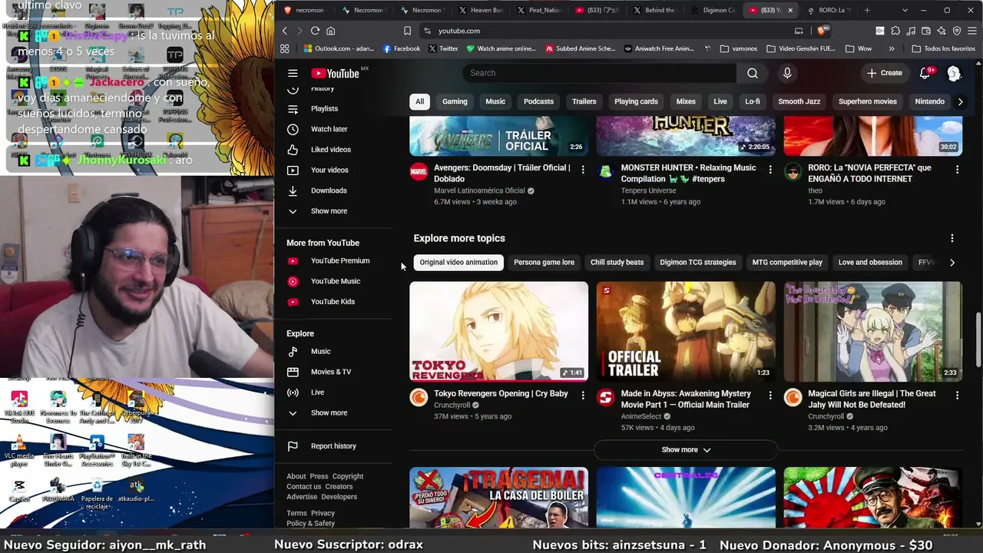The image size is (983, 553).
Task: Open the Twitter bookmark
Action: 443,48
